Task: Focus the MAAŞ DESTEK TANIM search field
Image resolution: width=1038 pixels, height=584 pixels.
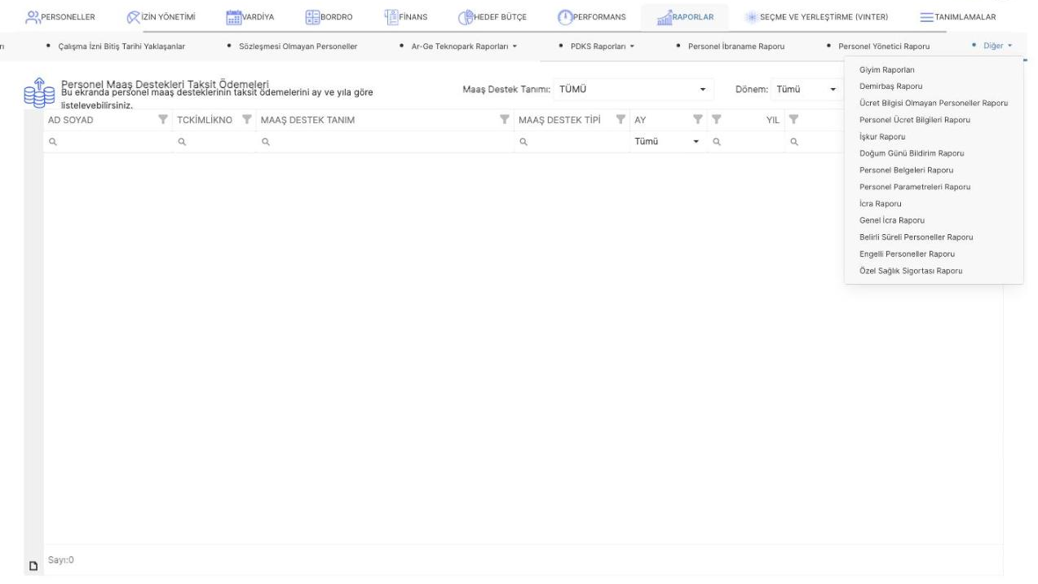Action: click(385, 142)
